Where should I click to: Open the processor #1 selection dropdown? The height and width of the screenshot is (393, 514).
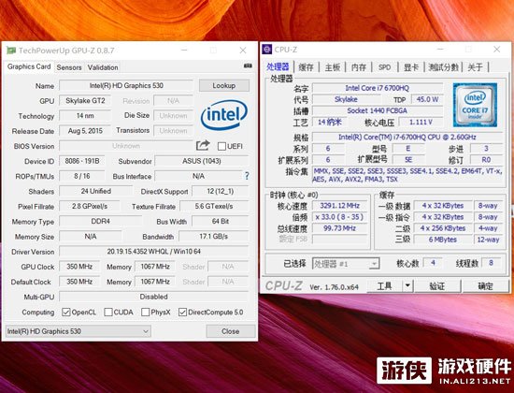pos(346,264)
